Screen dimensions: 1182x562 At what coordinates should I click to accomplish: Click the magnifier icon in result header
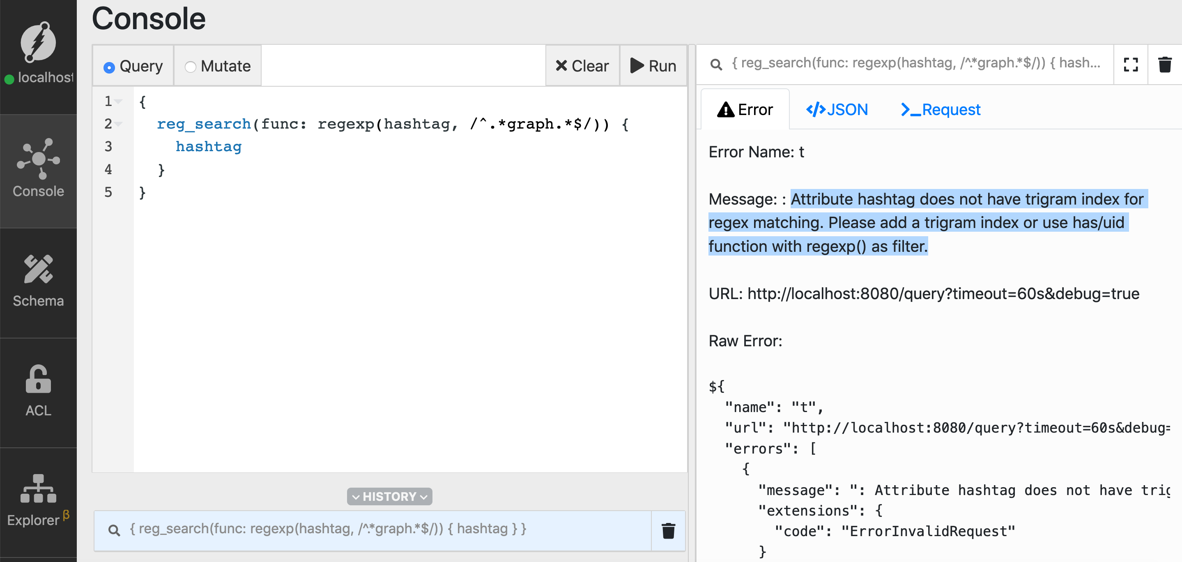pos(716,64)
